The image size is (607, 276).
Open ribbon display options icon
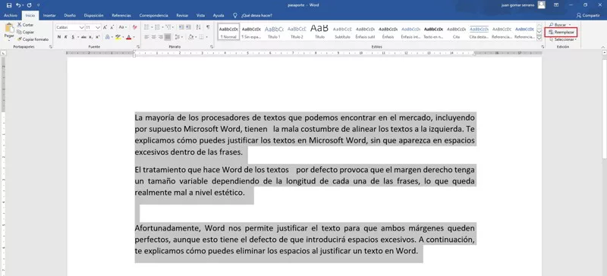556,5
